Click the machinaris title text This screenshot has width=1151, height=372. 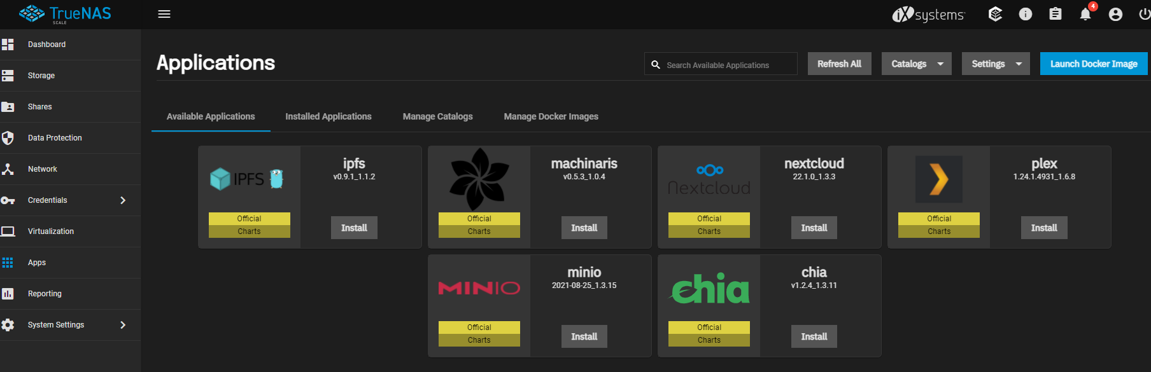[x=584, y=163]
